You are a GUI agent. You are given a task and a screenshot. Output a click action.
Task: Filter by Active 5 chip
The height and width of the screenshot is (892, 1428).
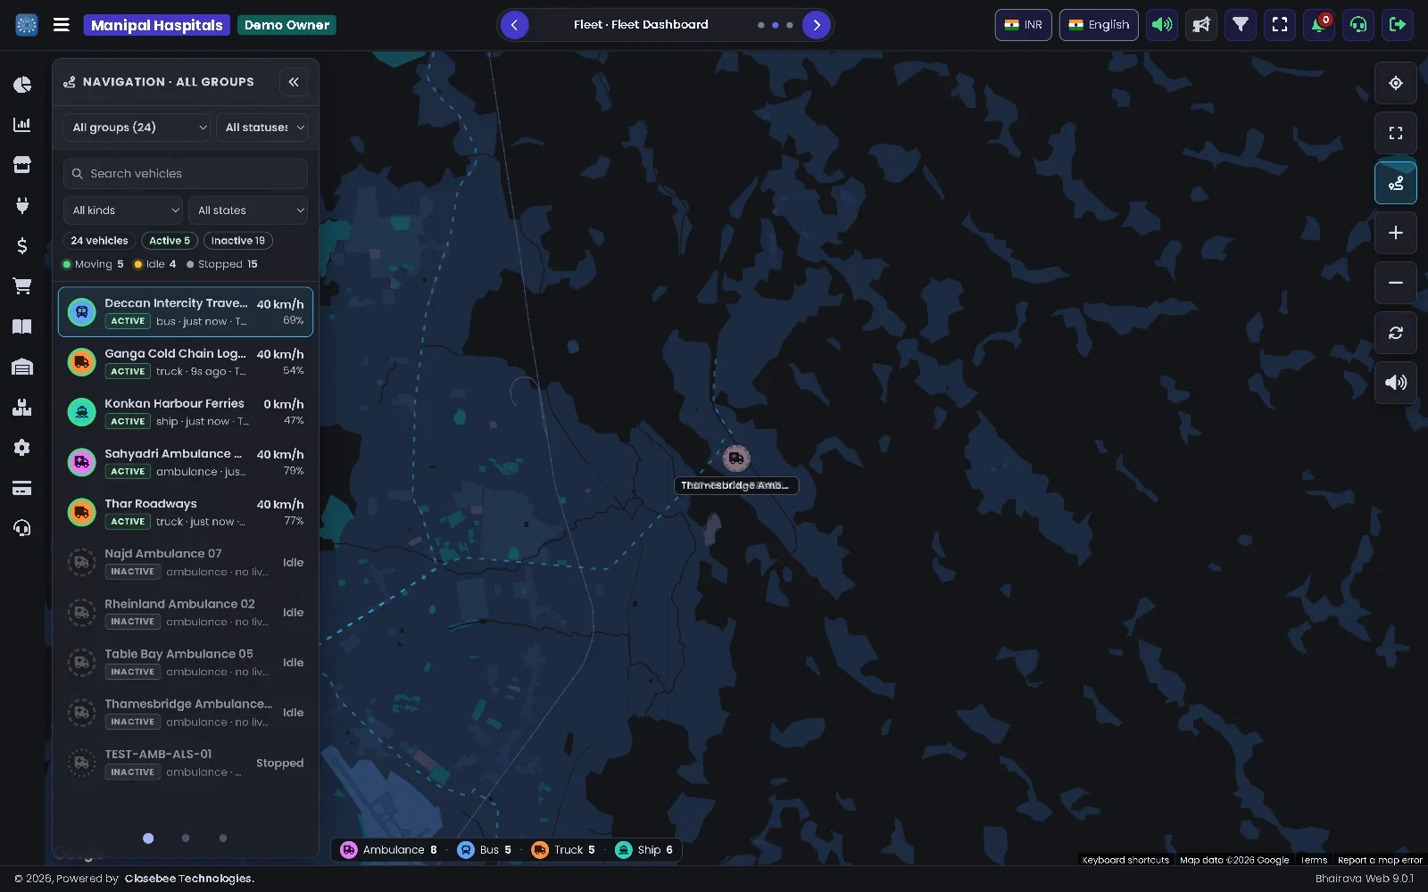coord(170,241)
